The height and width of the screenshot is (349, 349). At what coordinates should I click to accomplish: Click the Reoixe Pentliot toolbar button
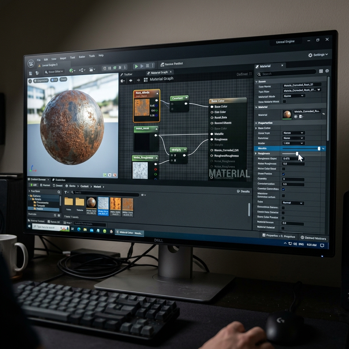point(172,64)
